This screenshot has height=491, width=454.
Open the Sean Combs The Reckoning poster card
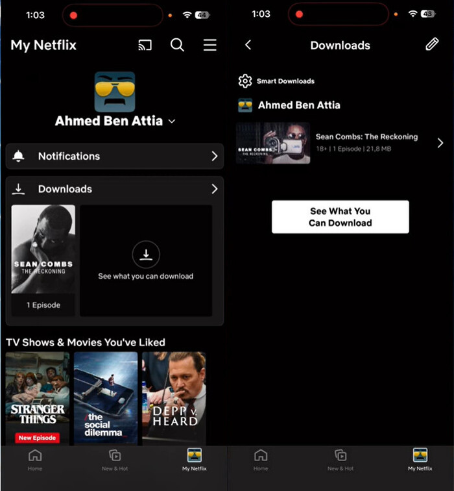click(x=43, y=249)
